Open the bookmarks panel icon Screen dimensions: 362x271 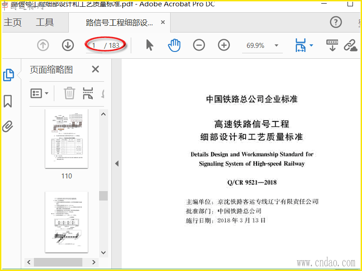click(8, 101)
